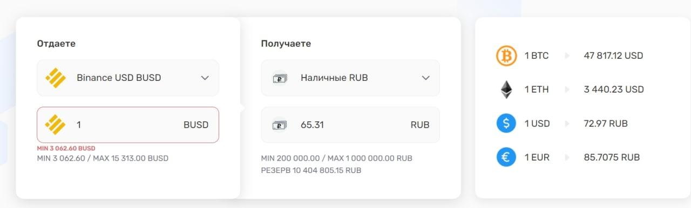Click the MIN 200 000.00 / MAX RUB limits text

coord(337,158)
